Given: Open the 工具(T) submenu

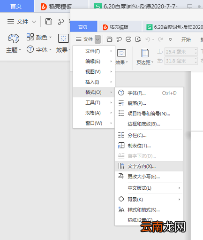Looking at the screenshot, I should 94,102.
